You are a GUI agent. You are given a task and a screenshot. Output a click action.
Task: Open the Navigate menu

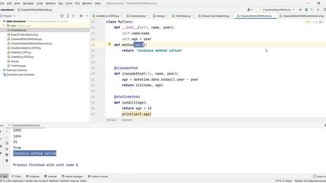pyautogui.click(x=29, y=4)
